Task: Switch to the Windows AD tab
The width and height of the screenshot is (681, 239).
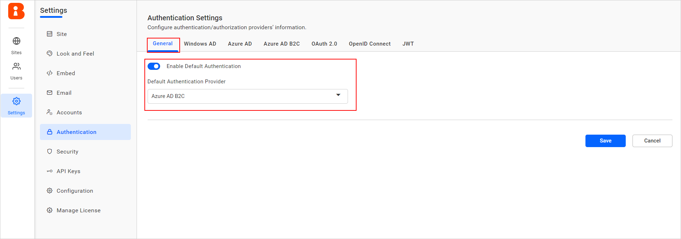Action: point(200,44)
